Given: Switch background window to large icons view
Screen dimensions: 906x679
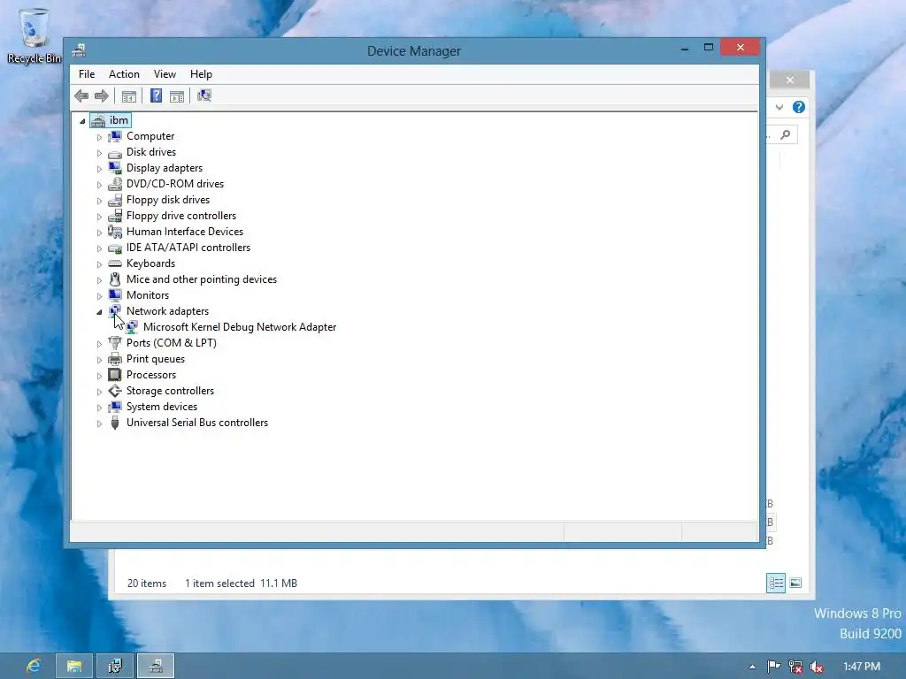Looking at the screenshot, I should [795, 583].
